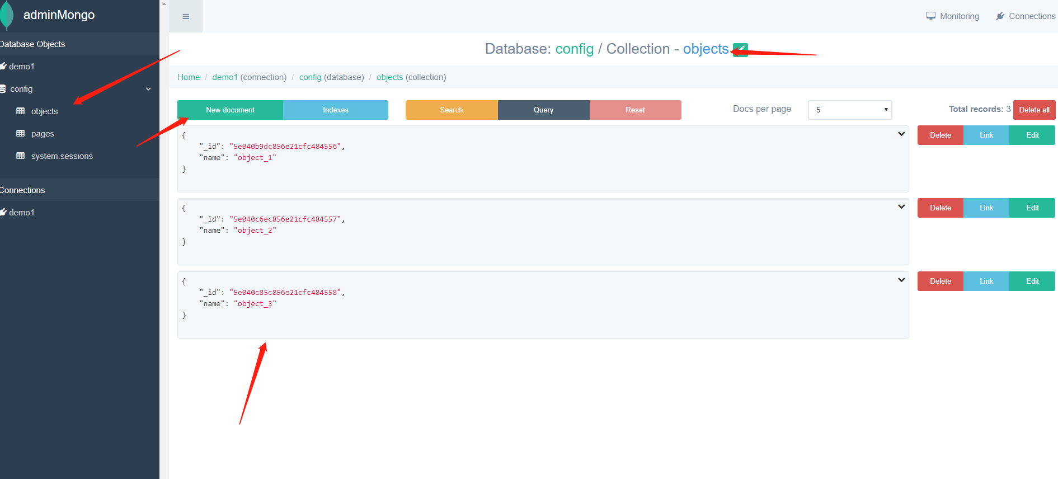Image resolution: width=1058 pixels, height=479 pixels.
Task: Click Indexes button
Action: point(336,110)
